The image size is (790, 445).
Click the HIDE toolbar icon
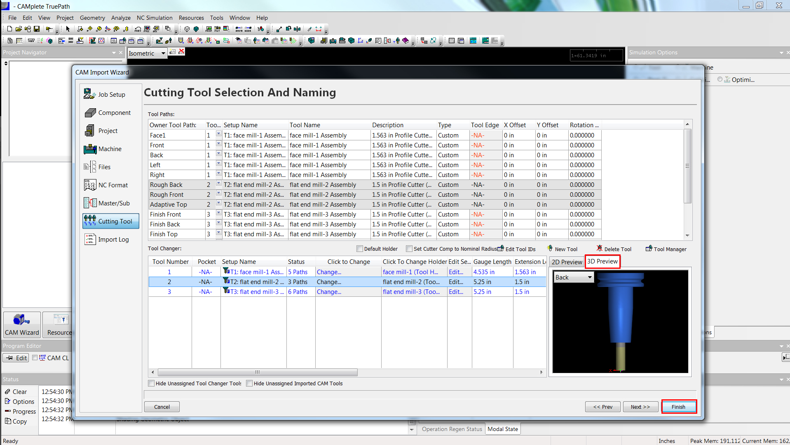tap(248, 29)
